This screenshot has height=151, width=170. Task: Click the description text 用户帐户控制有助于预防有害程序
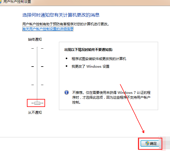(66, 24)
